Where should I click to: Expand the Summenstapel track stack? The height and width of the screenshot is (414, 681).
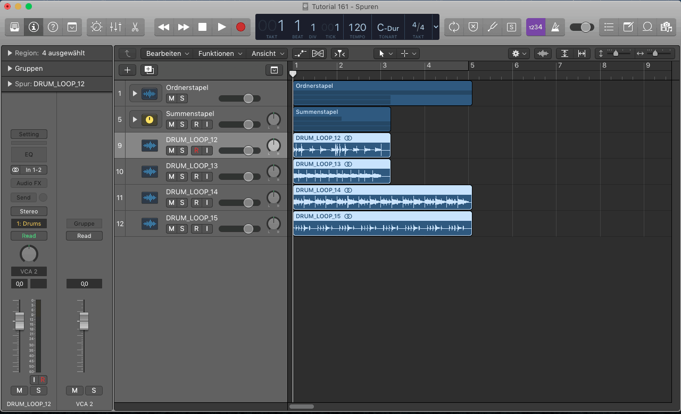pos(135,120)
